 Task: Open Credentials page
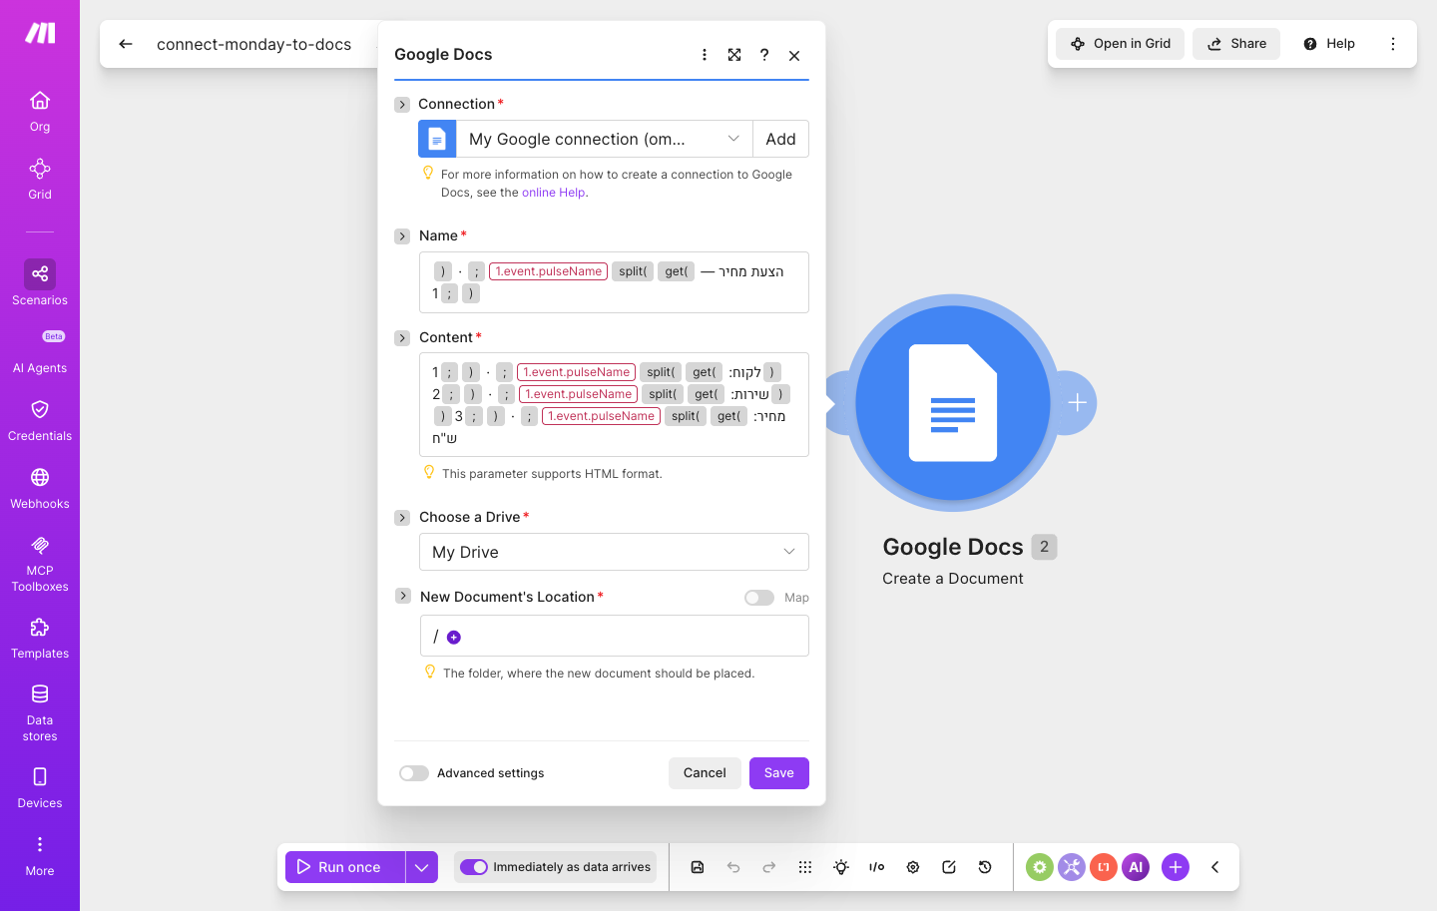pos(40,419)
